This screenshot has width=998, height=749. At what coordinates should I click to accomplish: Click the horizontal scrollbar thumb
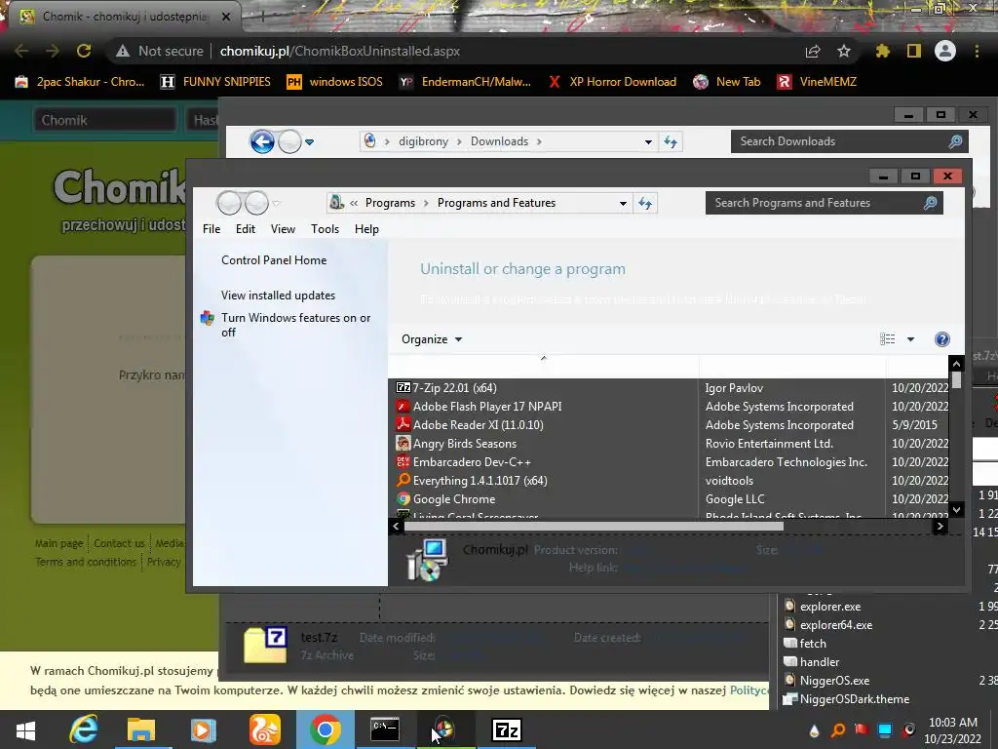click(594, 526)
